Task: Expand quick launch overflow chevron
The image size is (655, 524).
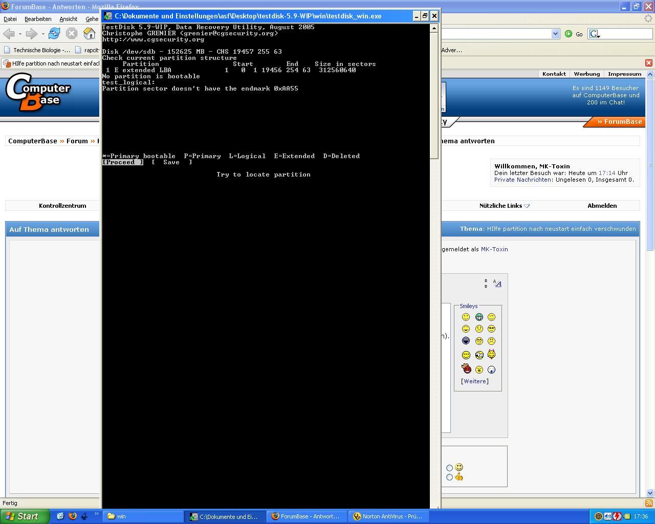Action: 96,514
